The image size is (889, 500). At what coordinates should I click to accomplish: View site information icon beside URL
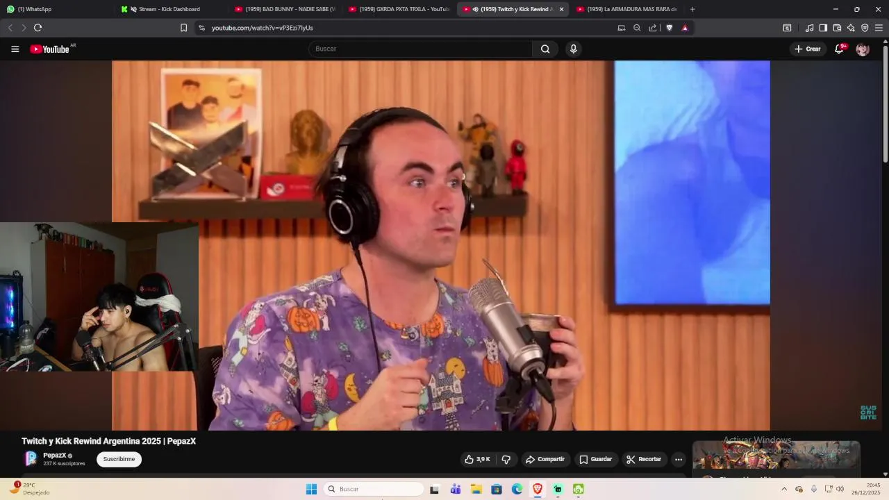(x=201, y=28)
